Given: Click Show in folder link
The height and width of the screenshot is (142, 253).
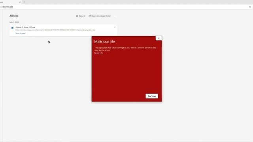Looking at the screenshot, I should point(21,33).
